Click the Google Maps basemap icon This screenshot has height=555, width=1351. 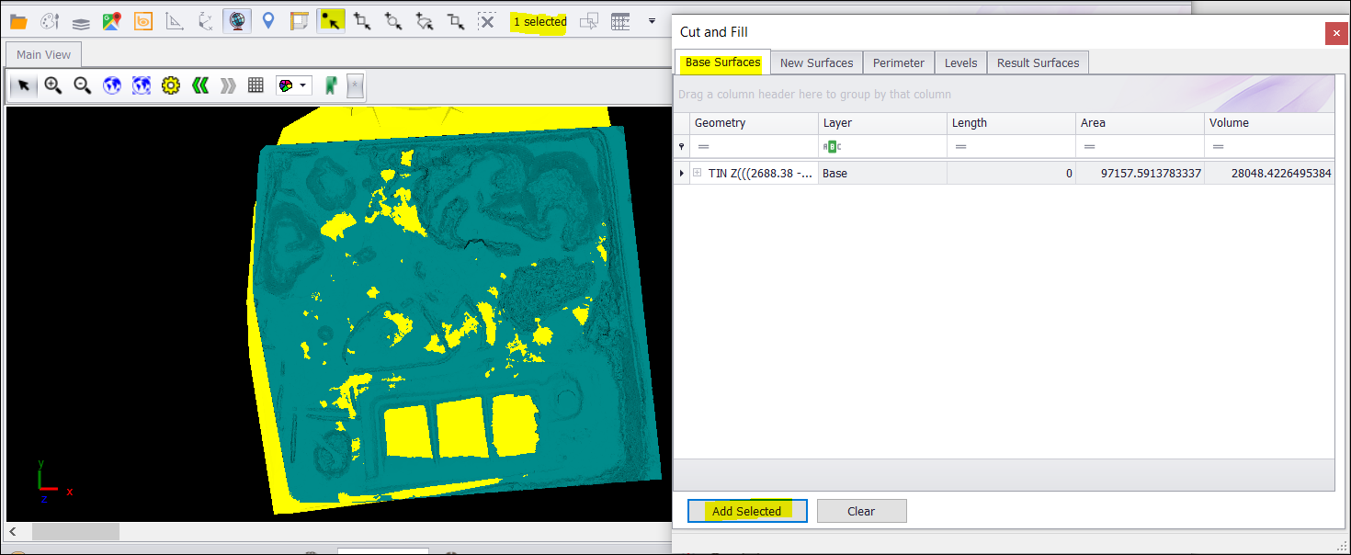111,21
